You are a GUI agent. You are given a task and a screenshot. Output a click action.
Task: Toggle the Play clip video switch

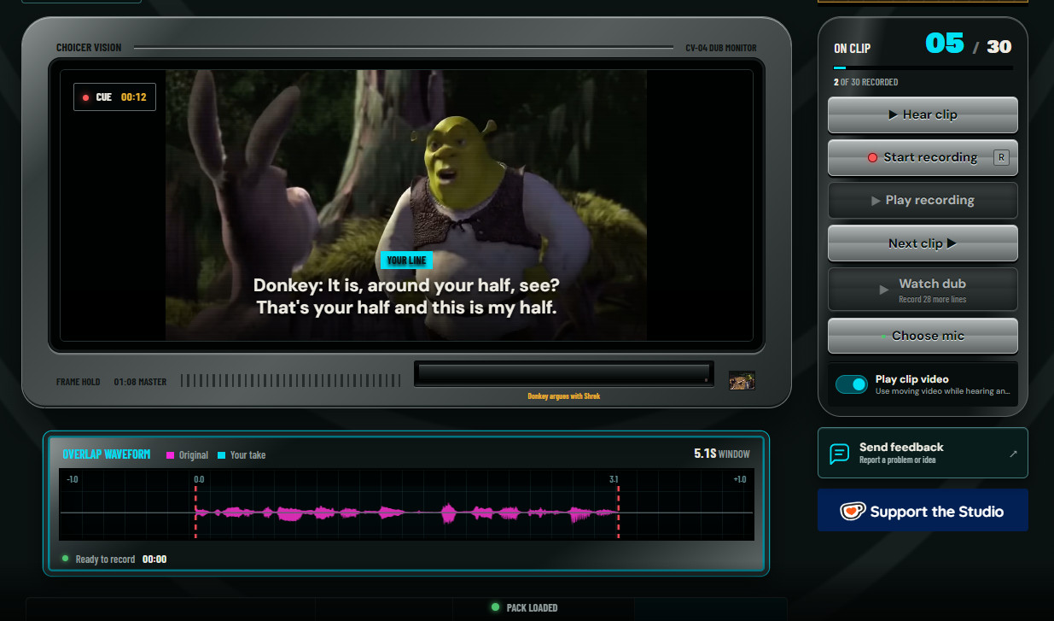[852, 384]
